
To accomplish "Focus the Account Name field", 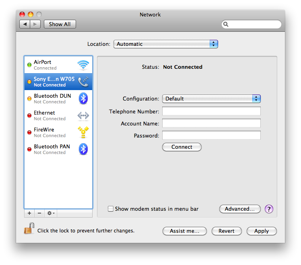I will point(211,123).
